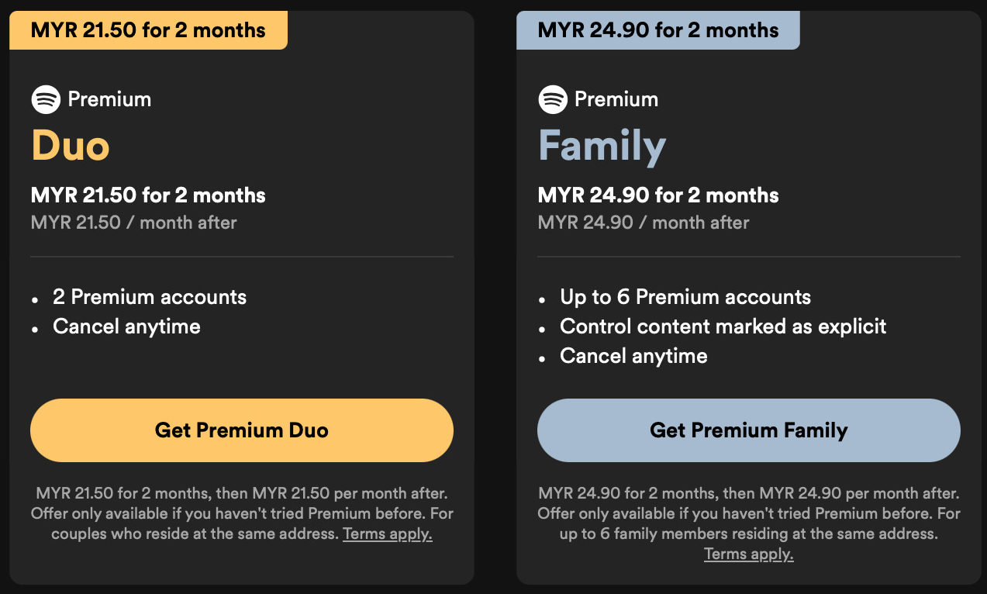Select the yellow Duo plan heading
Image resolution: width=987 pixels, height=594 pixels.
pos(71,145)
